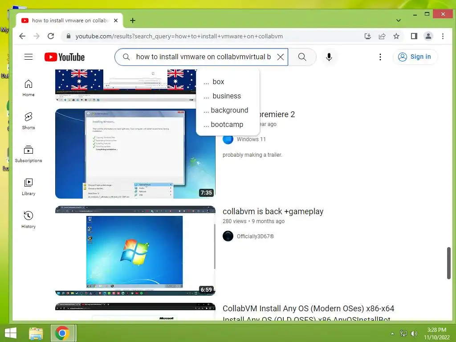Open Chrome's three-dot menu
The height and width of the screenshot is (342, 456).
pos(443,36)
